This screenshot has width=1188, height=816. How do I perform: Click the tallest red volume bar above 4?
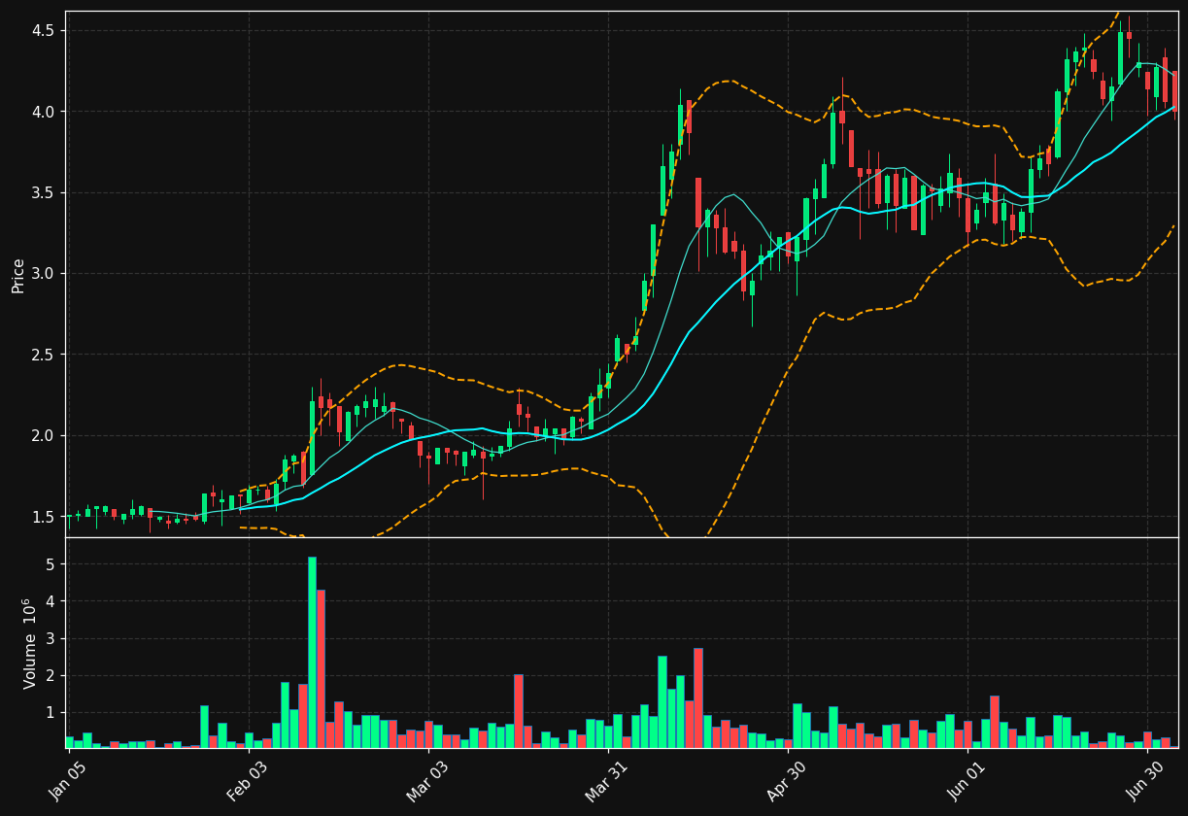point(321,668)
